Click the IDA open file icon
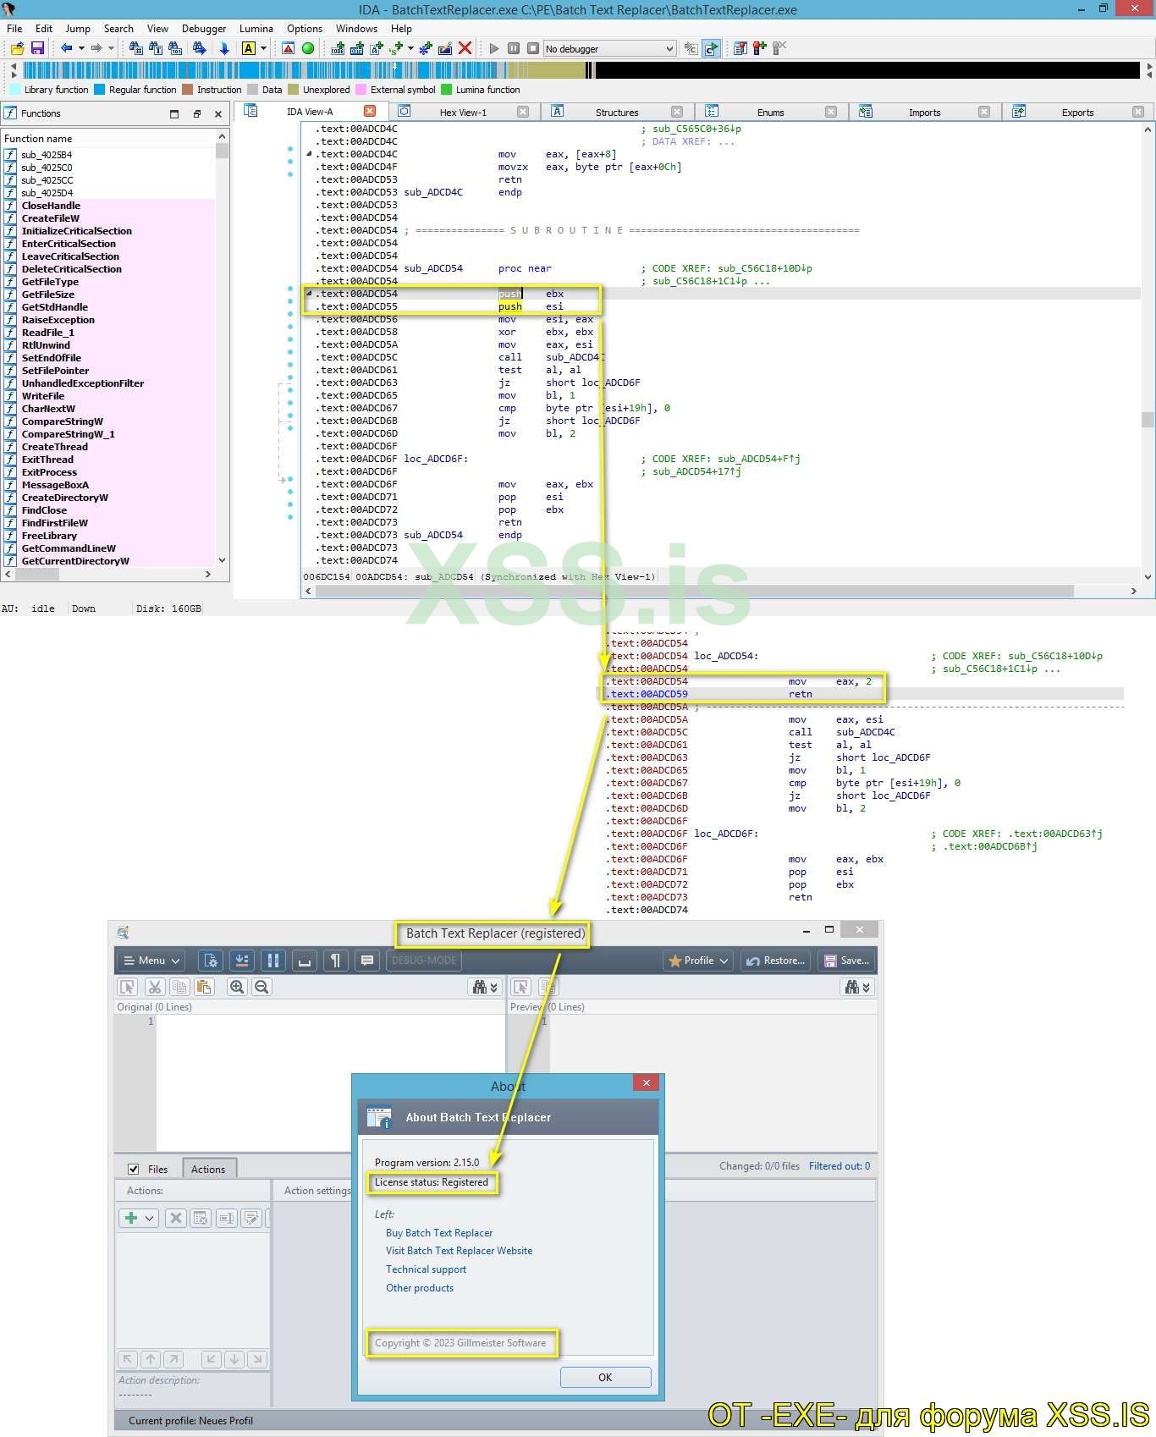The height and width of the screenshot is (1437, 1156). point(17,48)
